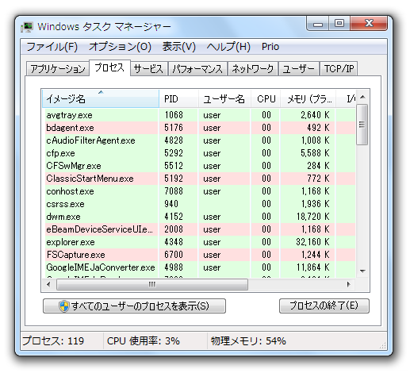Viewport: 410px width, 373px height.
Task: Click the horizontal scrollbar left arrow
Action: coord(48,285)
